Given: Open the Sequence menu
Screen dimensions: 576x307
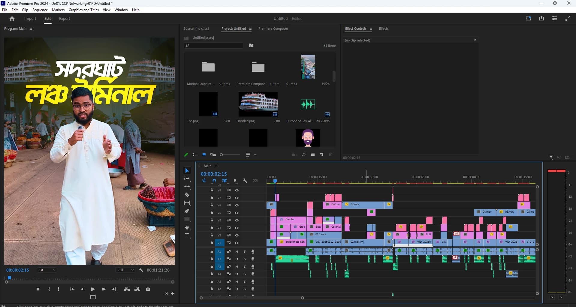Looking at the screenshot, I should coord(40,10).
